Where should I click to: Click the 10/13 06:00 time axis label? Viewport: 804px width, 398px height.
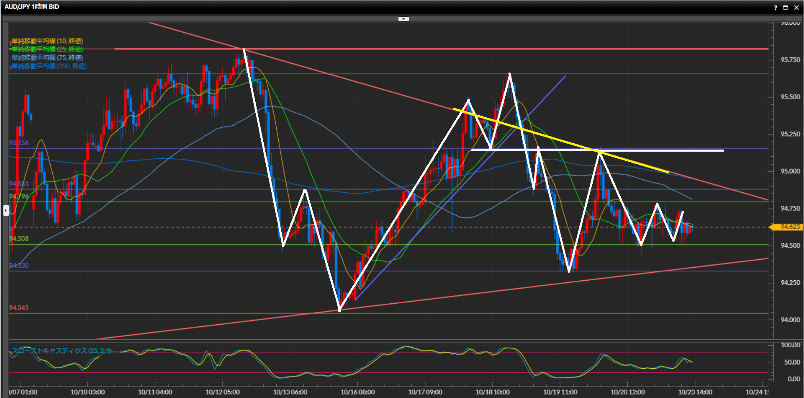290,392
